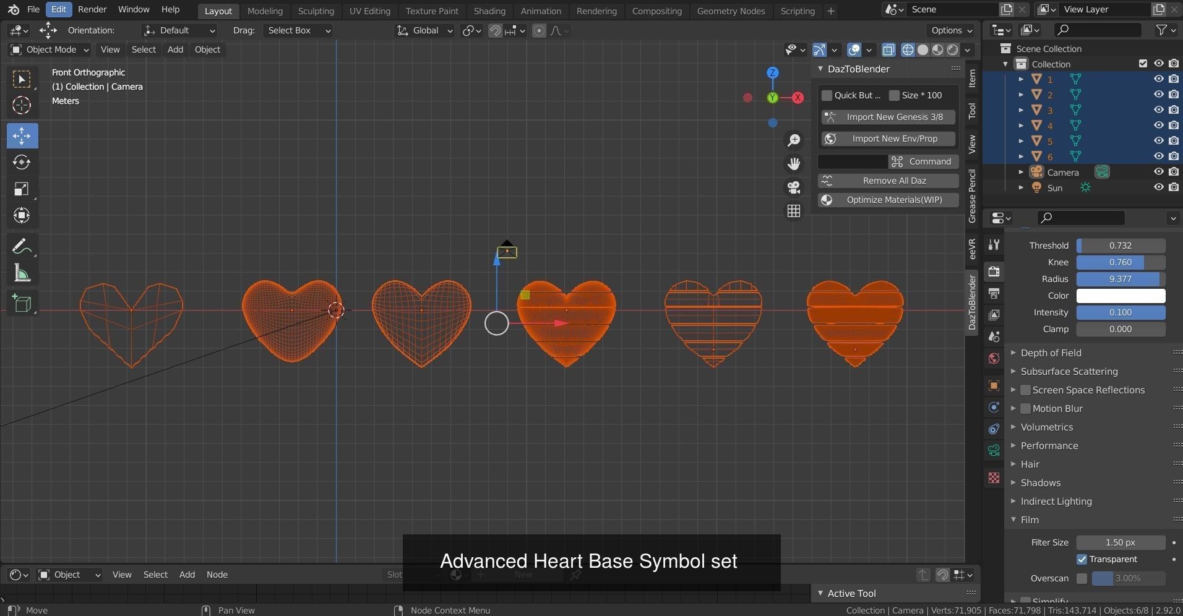This screenshot has height=616, width=1183.
Task: Expand the Volumetrics panel
Action: tap(1047, 427)
